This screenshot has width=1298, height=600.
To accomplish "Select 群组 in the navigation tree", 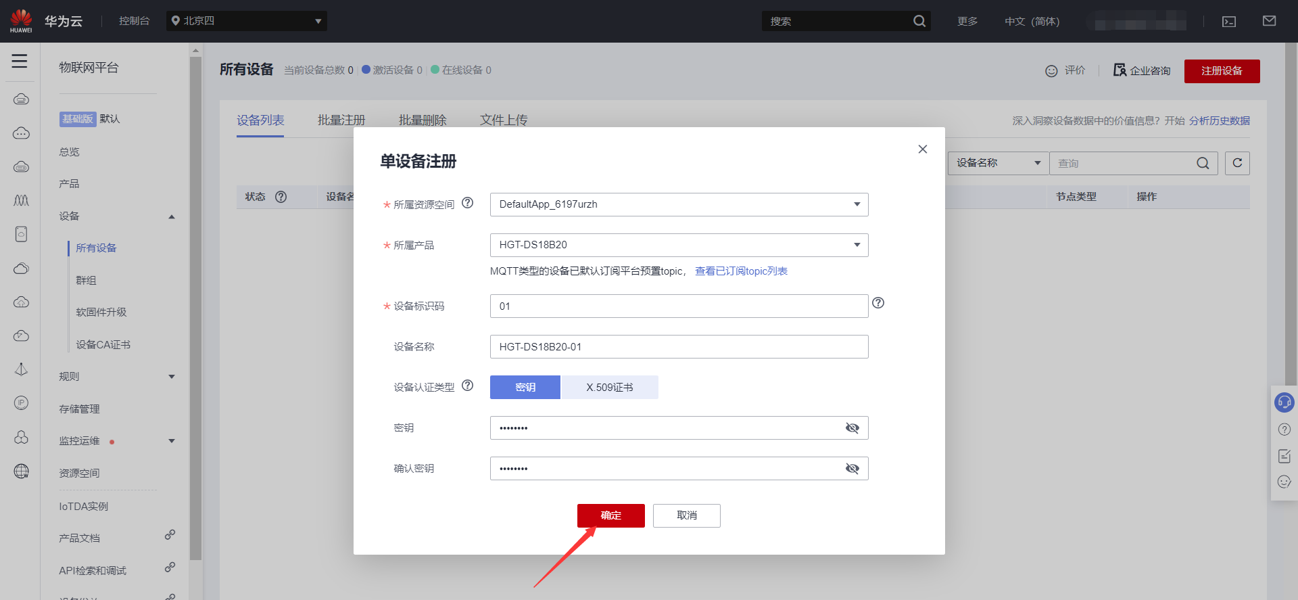I will 86,280.
